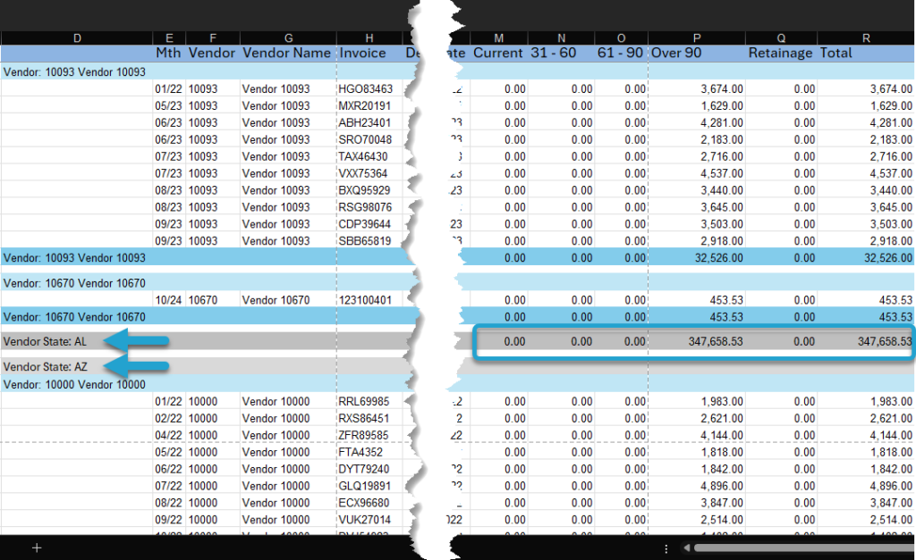Select Total column value 1,629.00

[866, 106]
